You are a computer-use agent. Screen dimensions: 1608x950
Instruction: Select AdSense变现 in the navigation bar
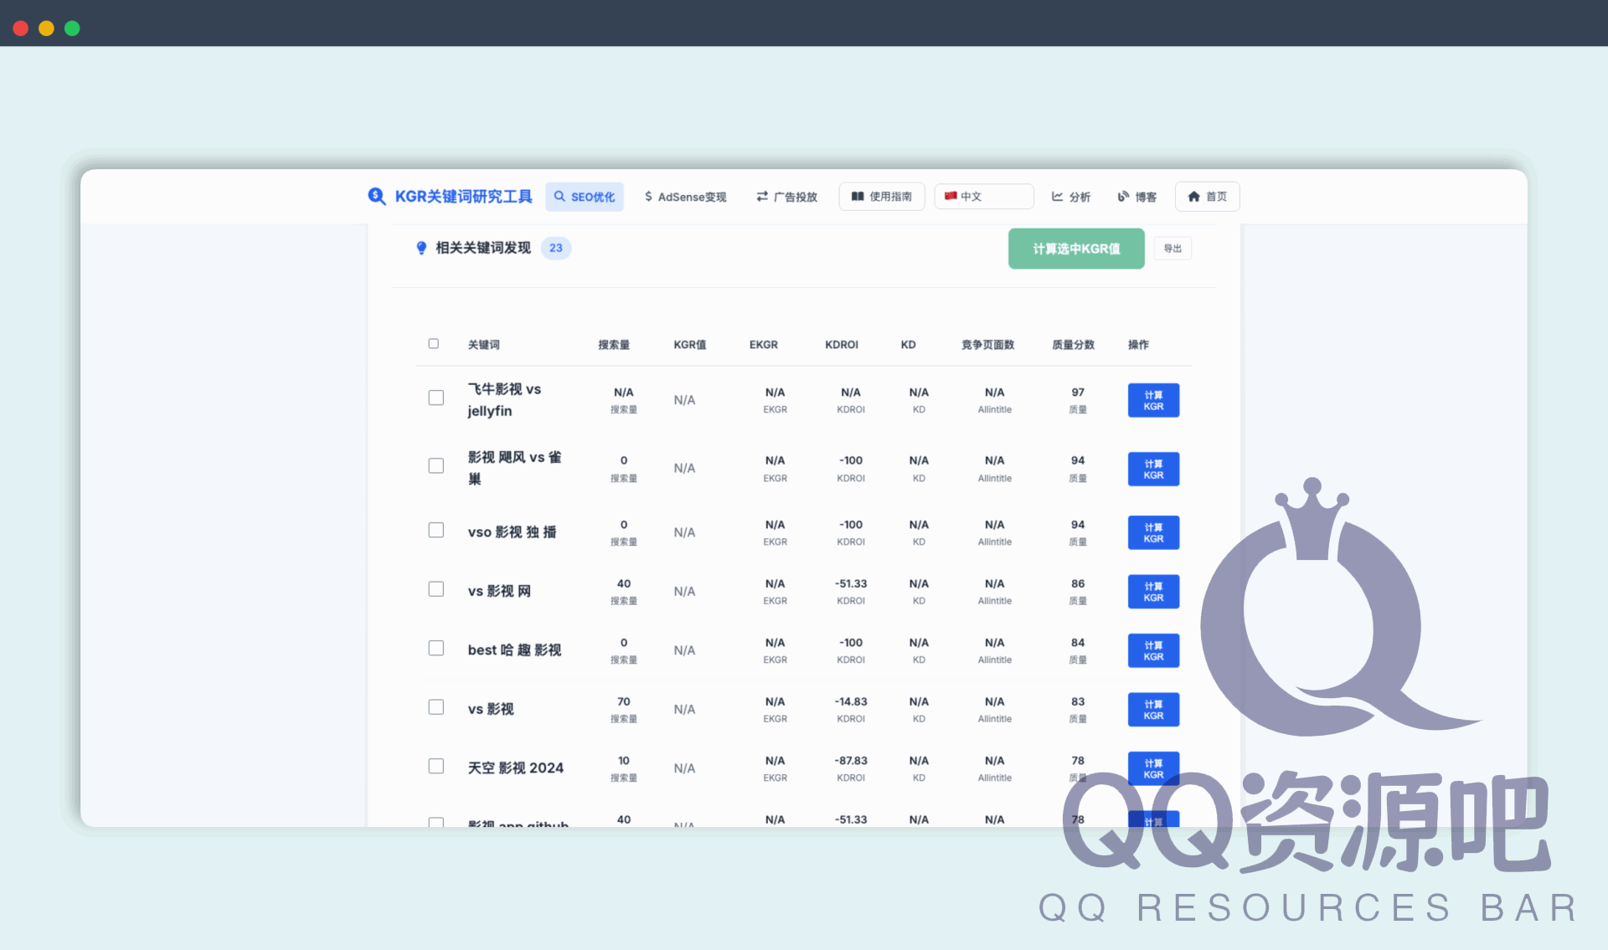click(685, 196)
